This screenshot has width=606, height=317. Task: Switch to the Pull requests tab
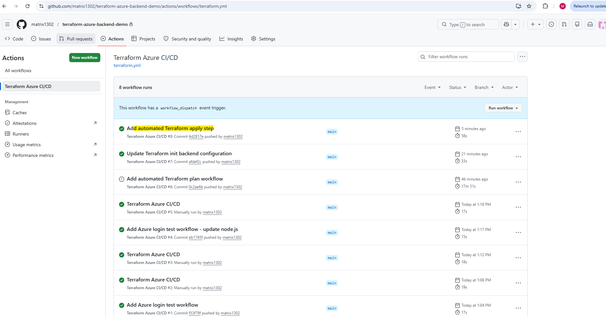[x=76, y=39]
